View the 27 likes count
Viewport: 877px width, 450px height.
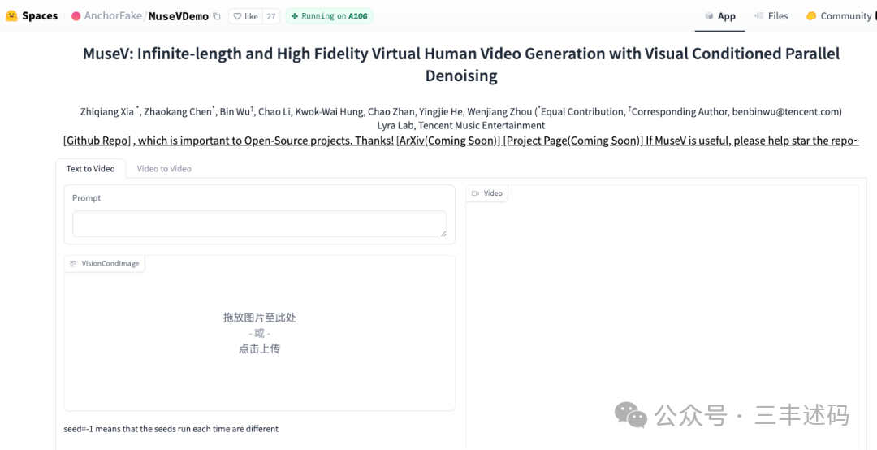pos(270,16)
